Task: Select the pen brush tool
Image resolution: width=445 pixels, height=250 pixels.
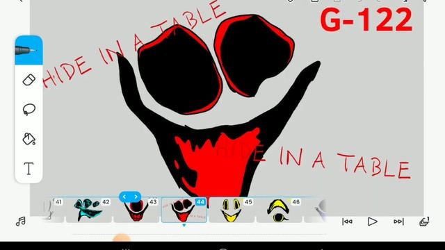Action: [29, 50]
